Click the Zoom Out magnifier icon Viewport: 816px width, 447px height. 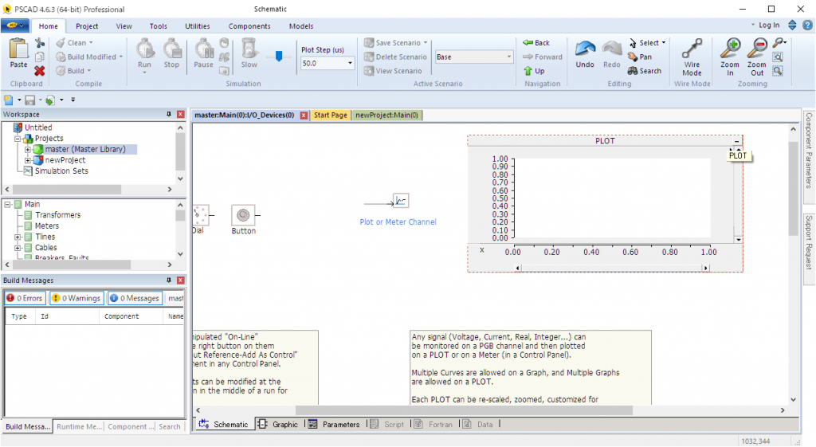756,49
